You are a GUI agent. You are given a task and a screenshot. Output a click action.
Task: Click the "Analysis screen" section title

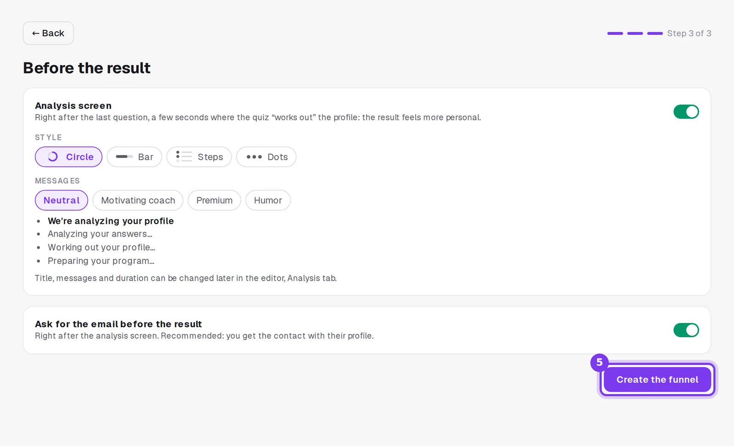tap(73, 106)
